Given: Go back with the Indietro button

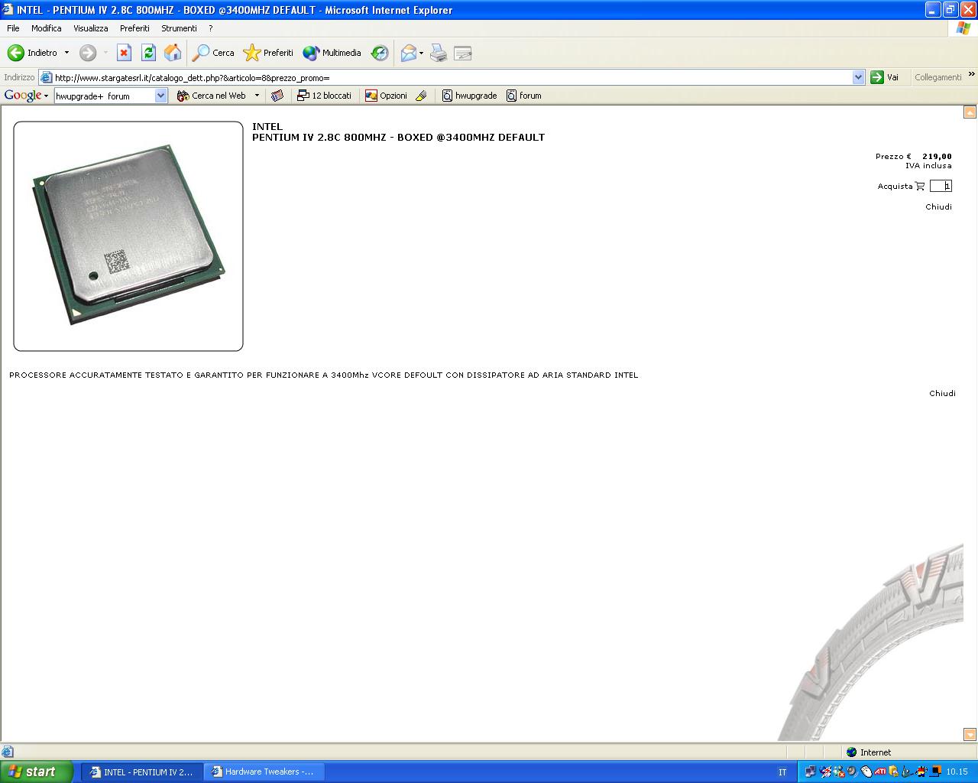Looking at the screenshot, I should (x=32, y=53).
